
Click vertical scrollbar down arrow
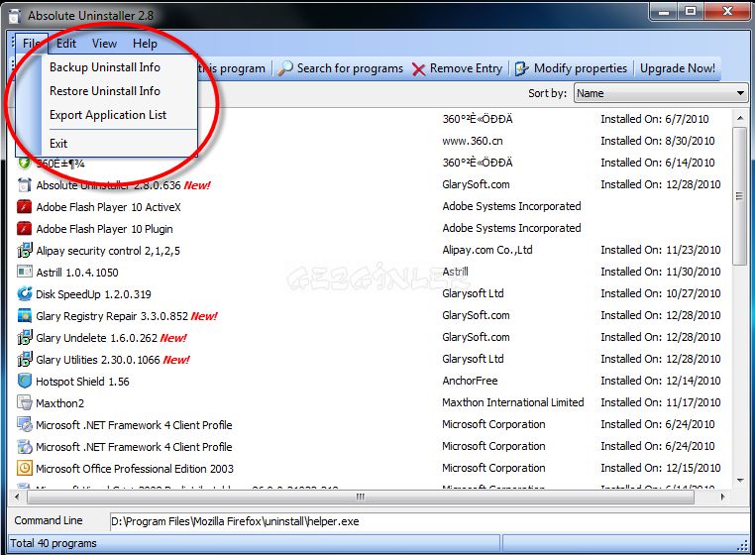(740, 481)
